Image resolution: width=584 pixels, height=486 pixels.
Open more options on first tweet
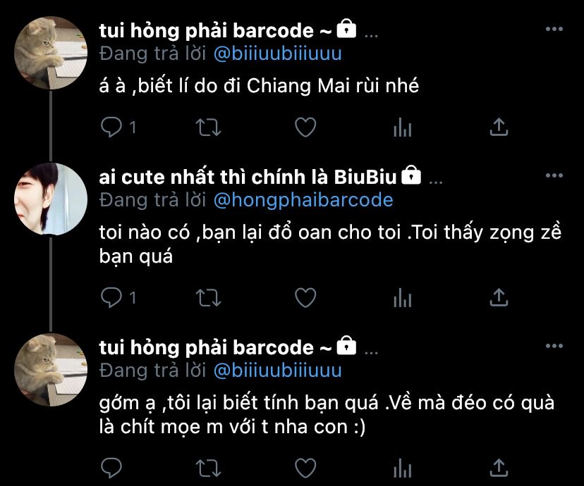click(x=554, y=29)
